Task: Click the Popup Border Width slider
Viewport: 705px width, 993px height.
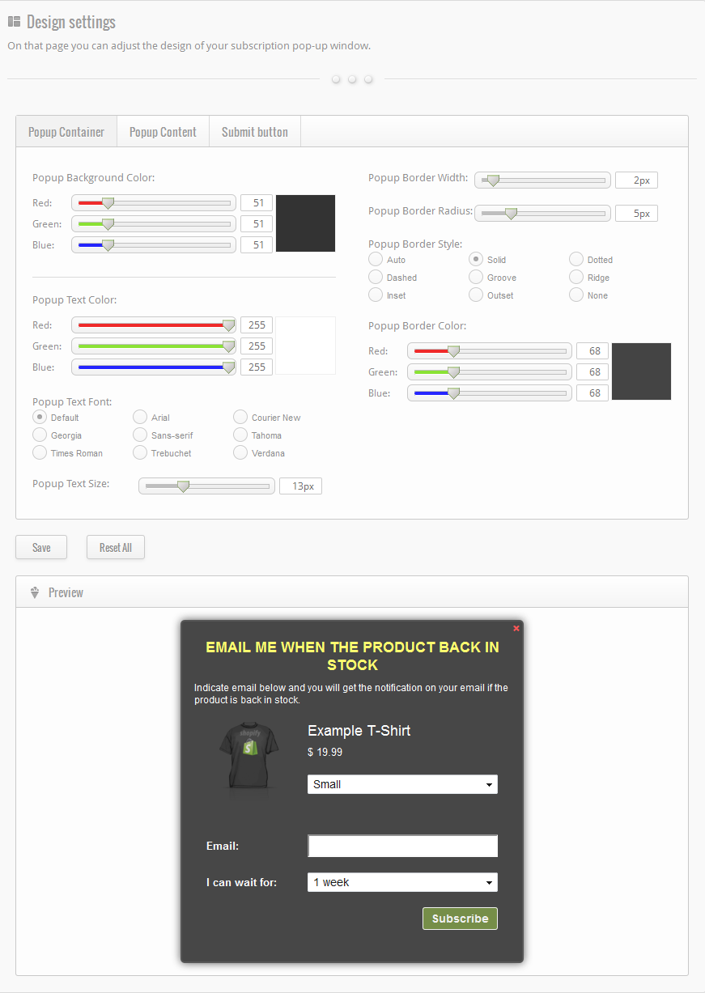Action: coord(542,180)
